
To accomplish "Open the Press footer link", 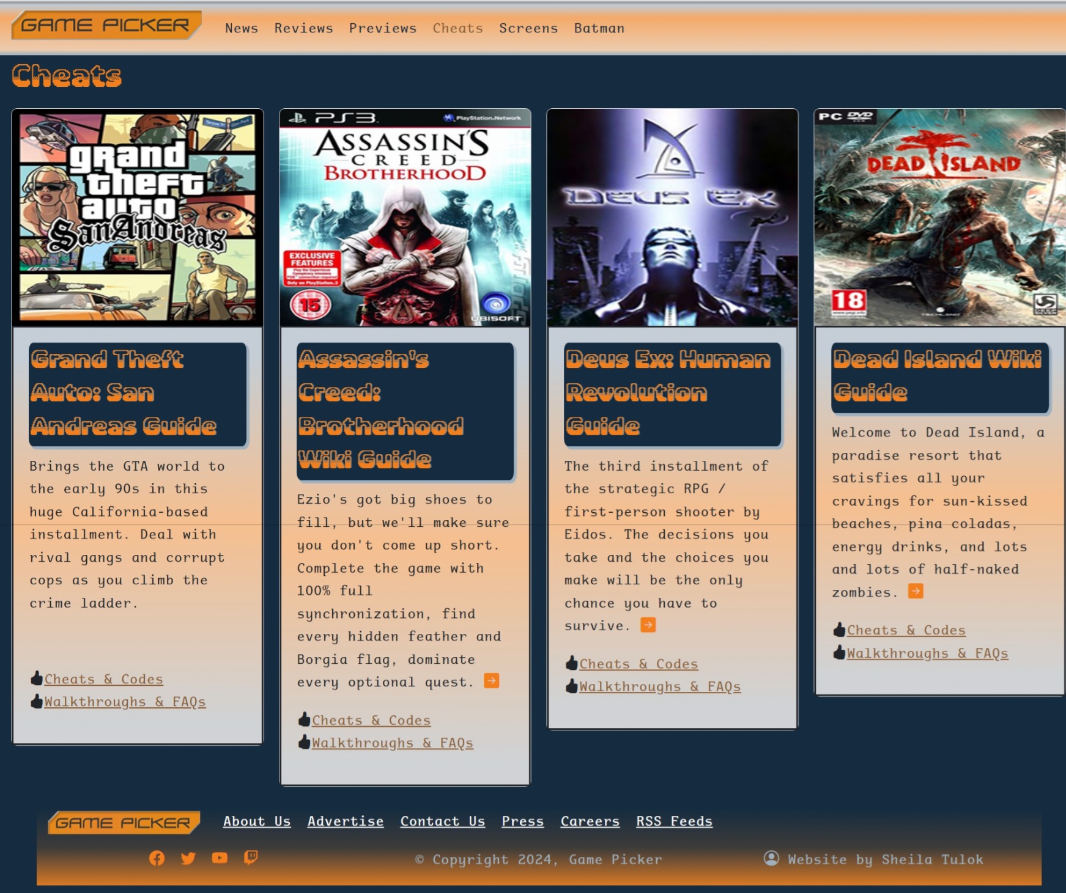I will coord(523,821).
